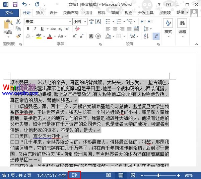Expand the bullets list dropdown arrow
The width and height of the screenshot is (201, 179).
(x=113, y=21)
